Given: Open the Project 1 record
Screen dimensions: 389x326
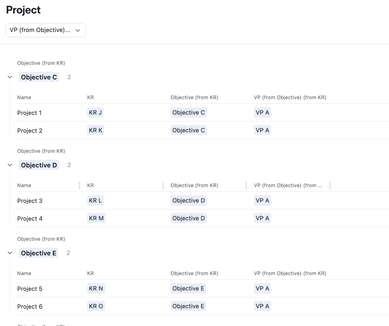Looking at the screenshot, I should (29, 113).
